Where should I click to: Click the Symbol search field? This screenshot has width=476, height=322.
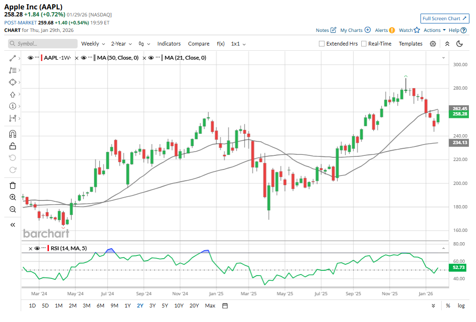[x=43, y=44]
